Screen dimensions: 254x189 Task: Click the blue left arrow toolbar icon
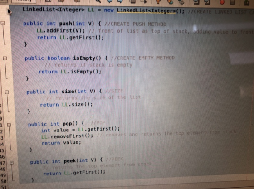[x=110, y=1]
